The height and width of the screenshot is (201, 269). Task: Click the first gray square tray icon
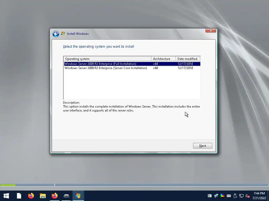tap(210, 196)
